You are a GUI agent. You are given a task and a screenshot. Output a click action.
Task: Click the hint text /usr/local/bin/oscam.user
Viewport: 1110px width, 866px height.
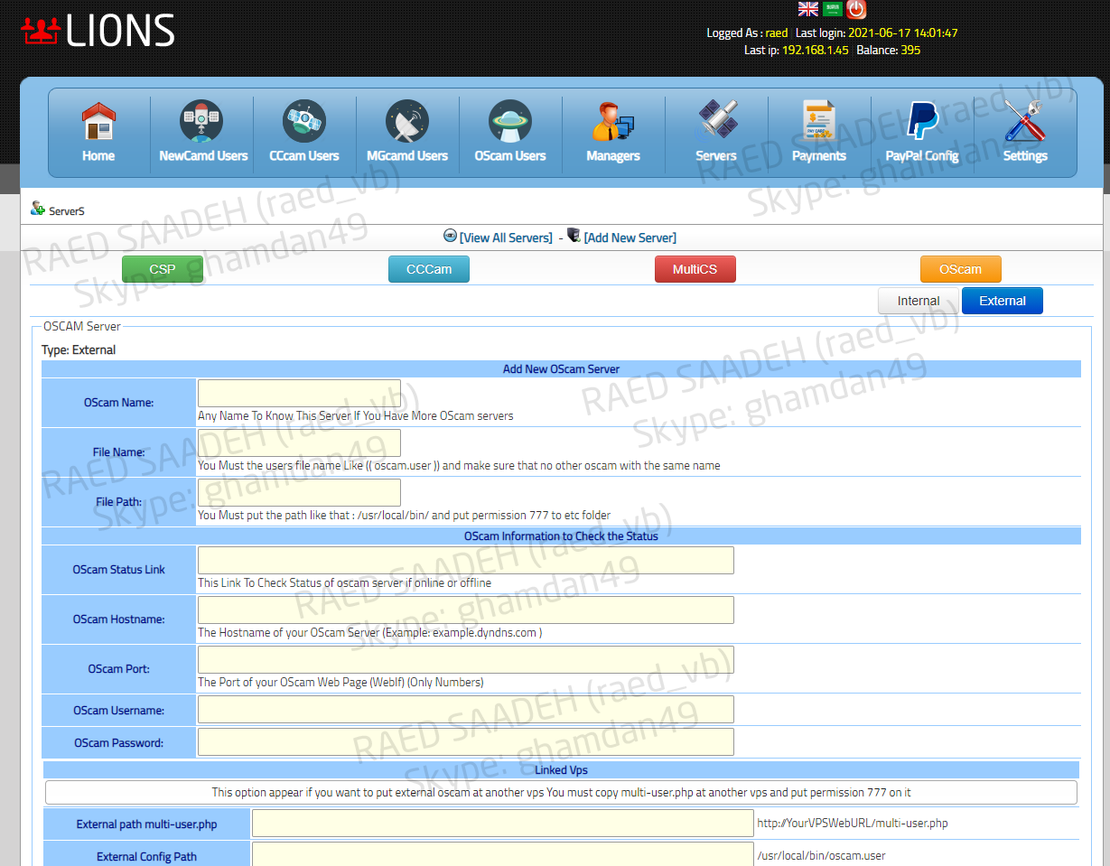pos(821,855)
